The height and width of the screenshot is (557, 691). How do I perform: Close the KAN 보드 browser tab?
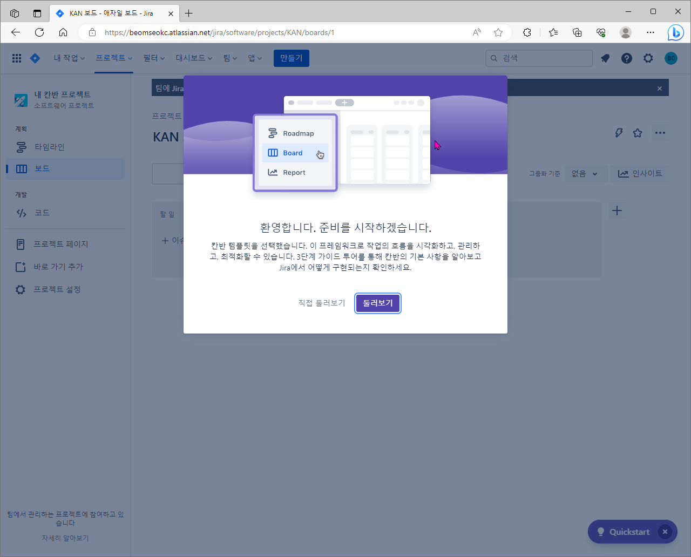coord(171,13)
